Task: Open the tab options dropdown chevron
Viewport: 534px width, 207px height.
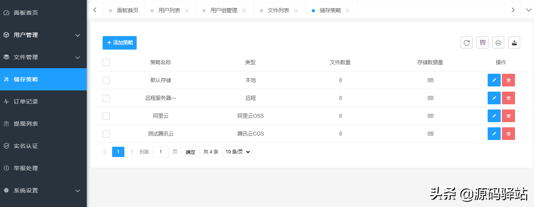Action: [528, 10]
